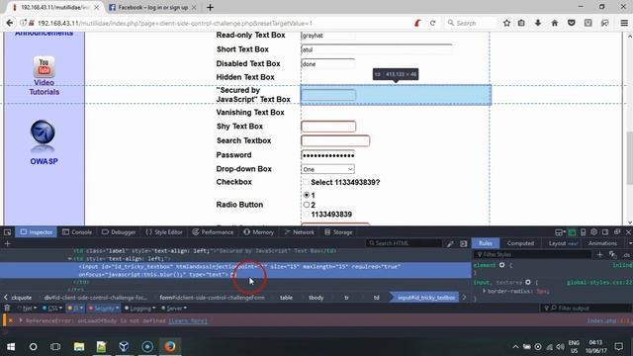Click into the Search HTML field
This screenshot has height=356, width=633.
404,243
